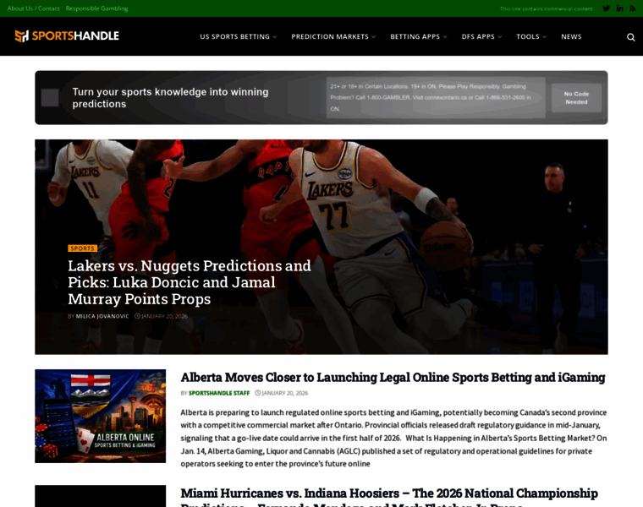Open the SportsHandle Staff author link

coord(219,393)
